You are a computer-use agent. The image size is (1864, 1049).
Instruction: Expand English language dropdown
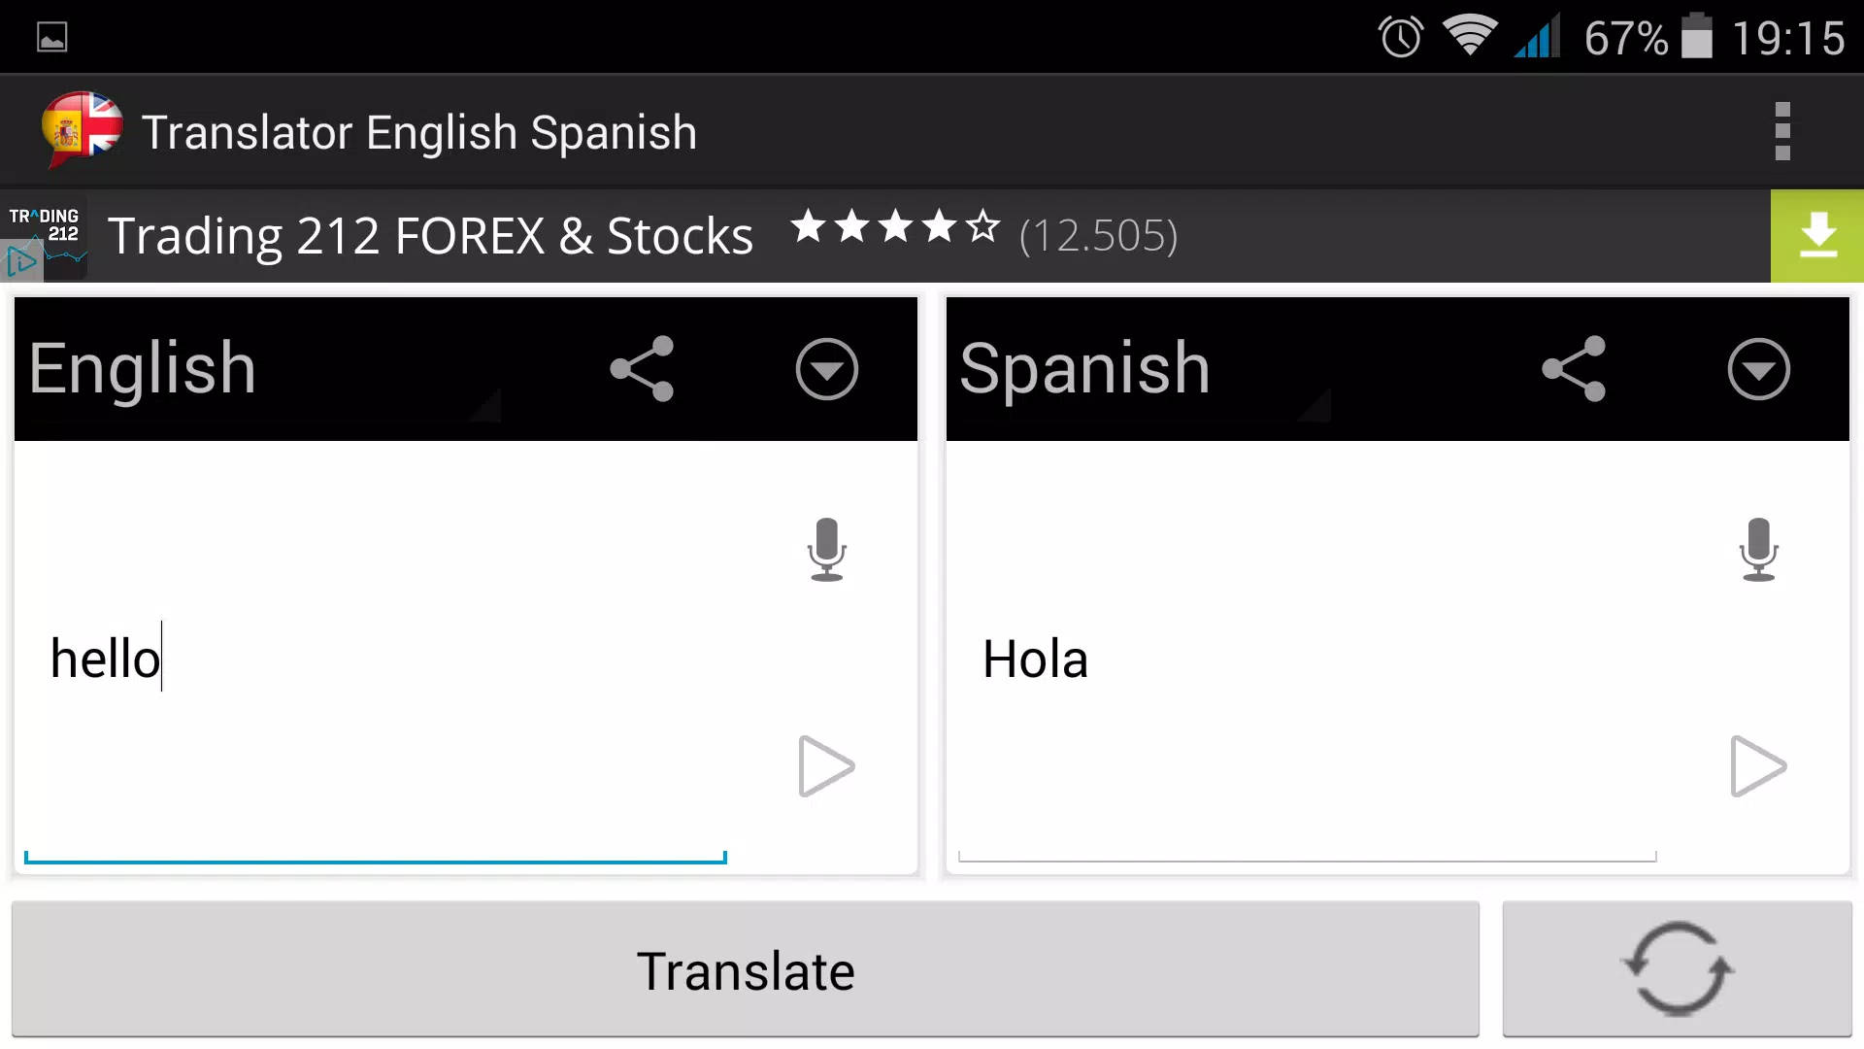[826, 367]
